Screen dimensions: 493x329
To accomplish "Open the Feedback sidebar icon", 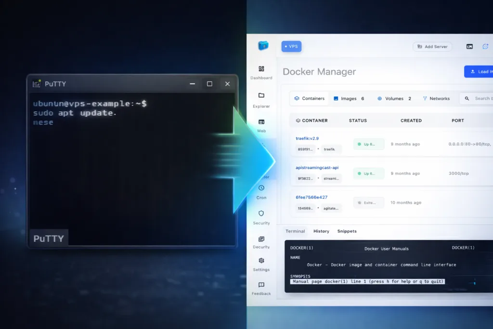I will (x=261, y=285).
